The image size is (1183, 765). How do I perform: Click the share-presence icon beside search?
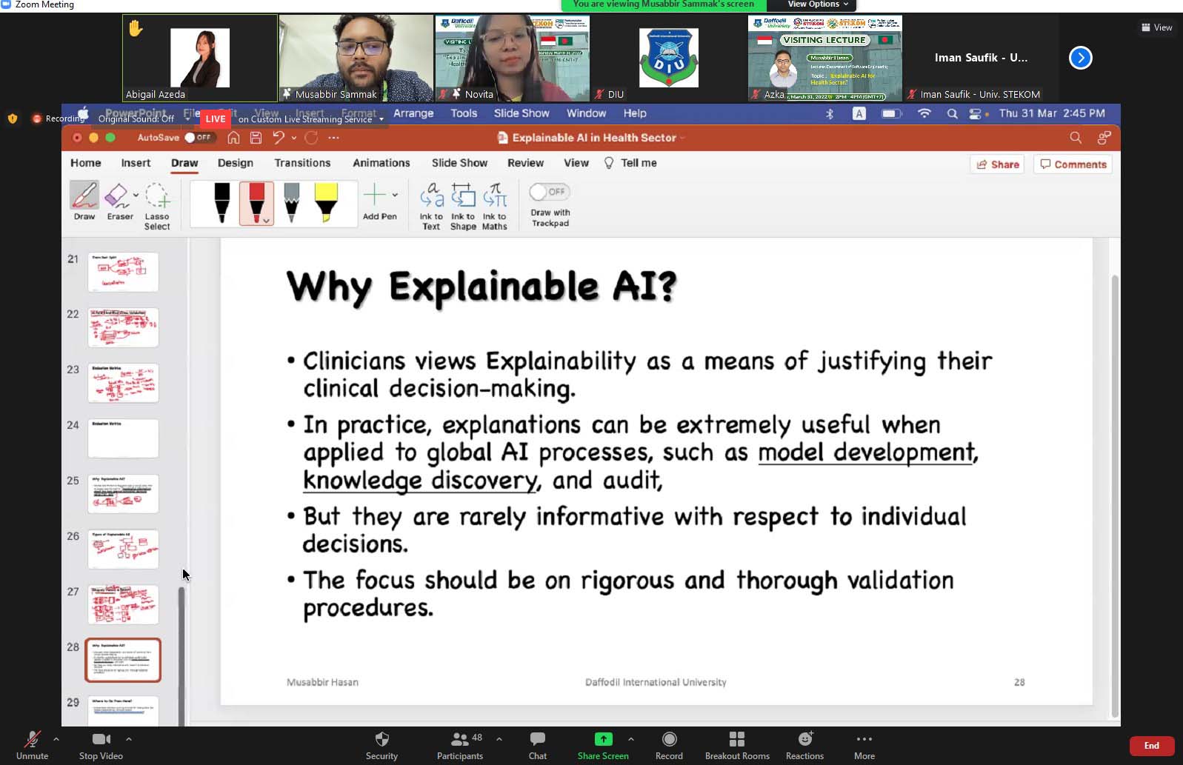(x=1104, y=138)
